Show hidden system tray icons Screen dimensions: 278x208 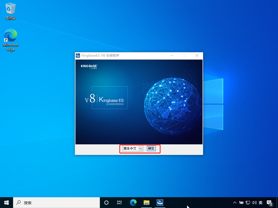coord(235,203)
